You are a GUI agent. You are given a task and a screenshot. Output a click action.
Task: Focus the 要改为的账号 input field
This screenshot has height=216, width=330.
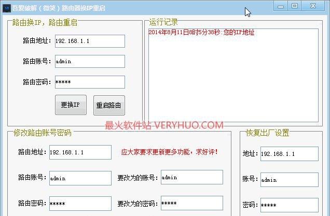192,177
